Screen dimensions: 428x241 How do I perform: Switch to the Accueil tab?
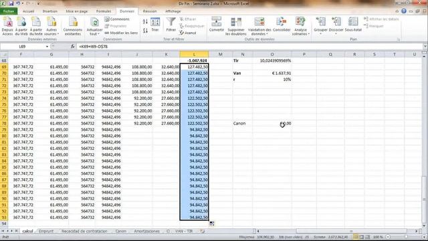(28, 11)
